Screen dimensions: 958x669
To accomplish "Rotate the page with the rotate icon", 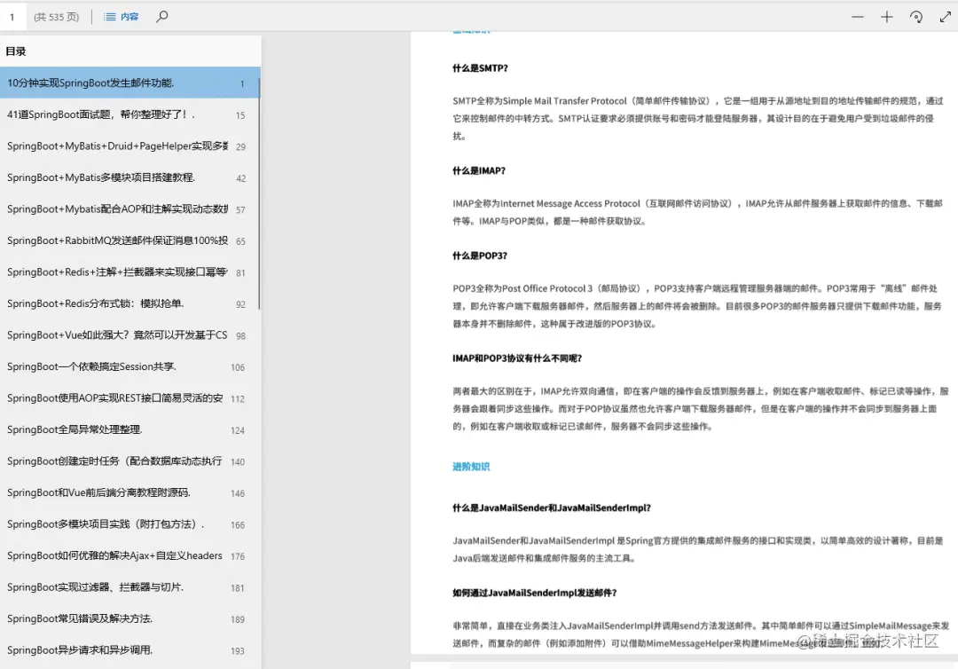I will (915, 16).
